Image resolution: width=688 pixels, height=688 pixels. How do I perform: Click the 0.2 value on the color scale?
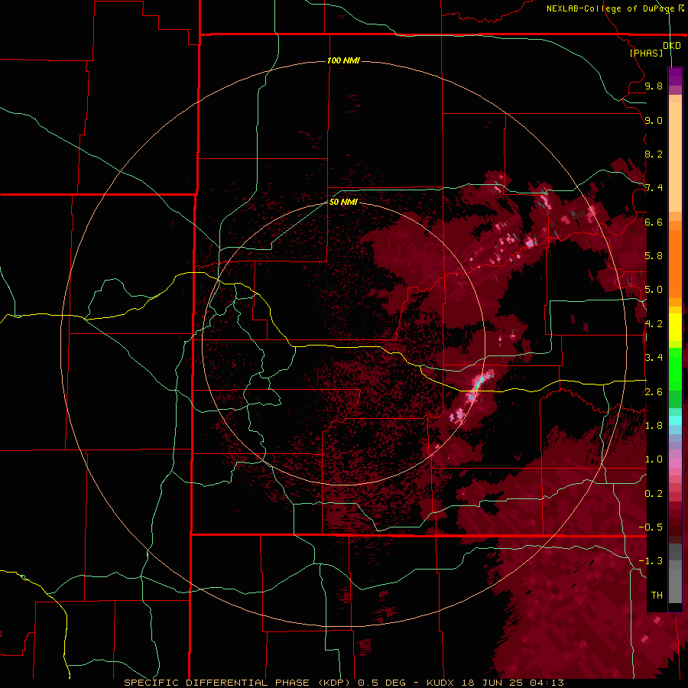[x=654, y=494]
